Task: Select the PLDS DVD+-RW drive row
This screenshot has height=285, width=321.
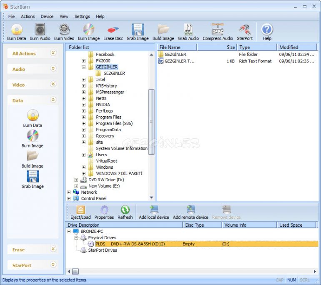Action: [206, 244]
